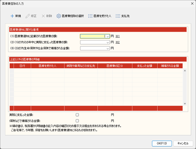Expand dropdown for 生命保険や社会保険で補填される金額

tap(108, 48)
